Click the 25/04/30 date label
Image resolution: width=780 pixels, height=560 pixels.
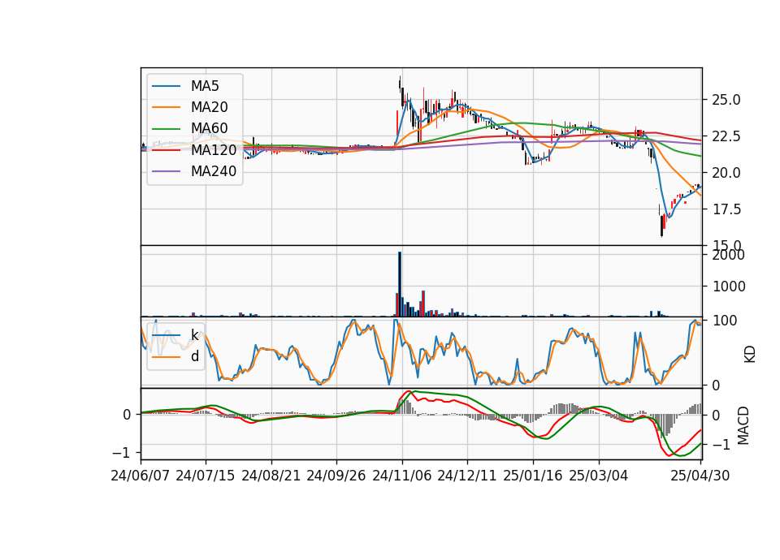point(700,476)
